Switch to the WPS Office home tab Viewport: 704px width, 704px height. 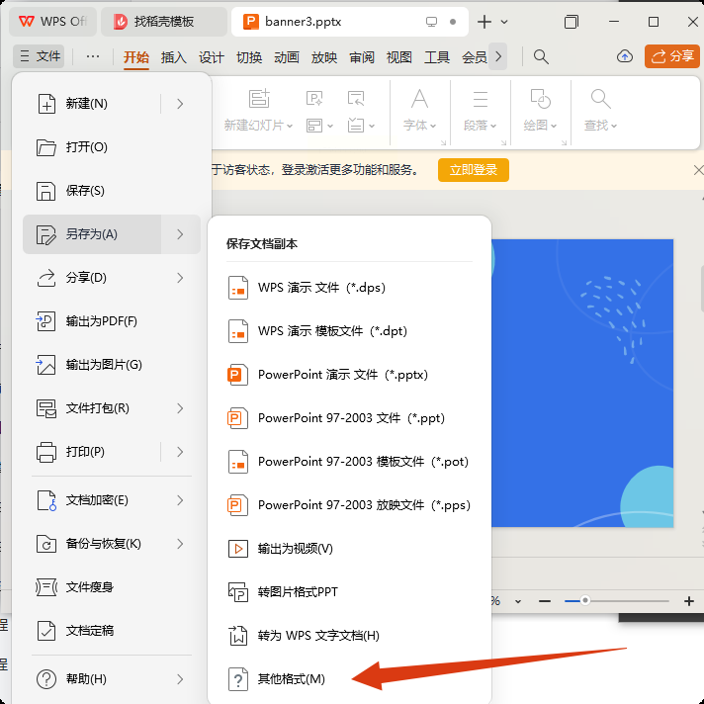pyautogui.click(x=53, y=22)
